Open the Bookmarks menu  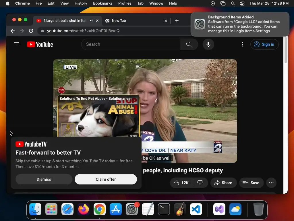(103, 3)
